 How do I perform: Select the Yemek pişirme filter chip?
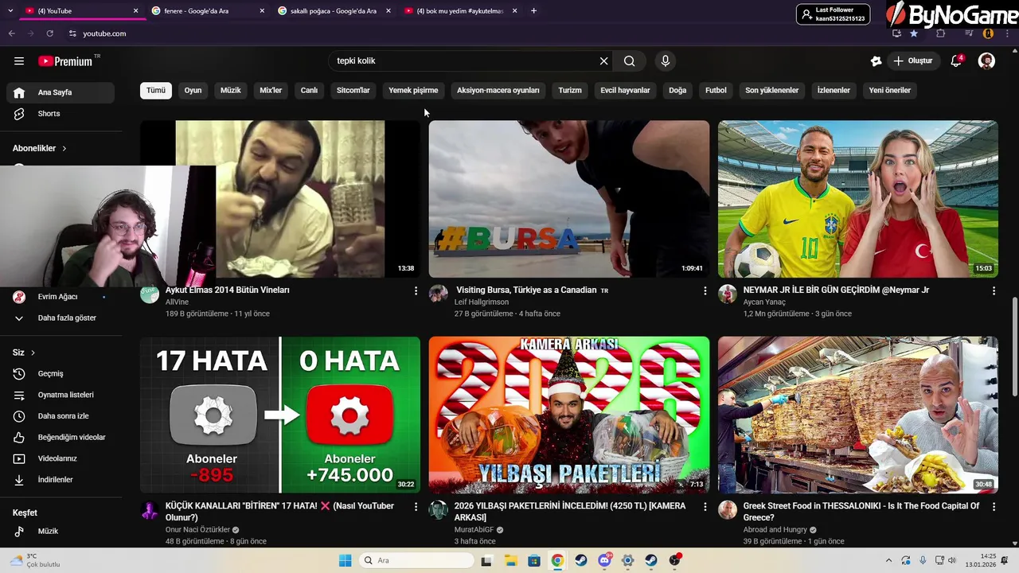pos(413,90)
